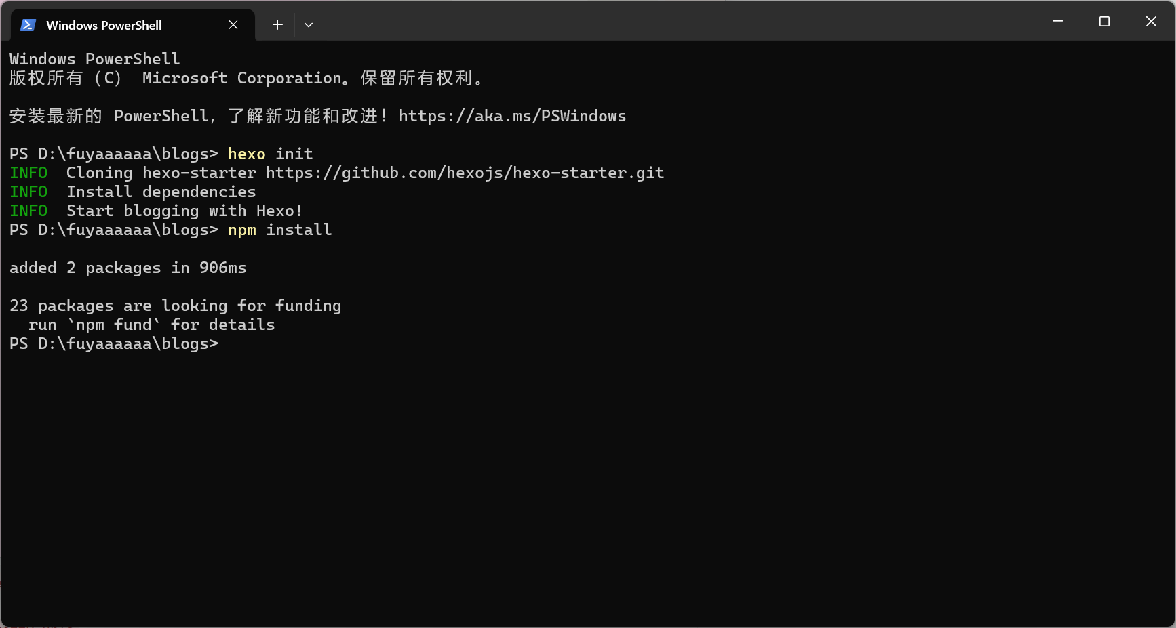Click the "Microsoft Corporation" copyright text
This screenshot has height=628, width=1176.
(x=241, y=79)
